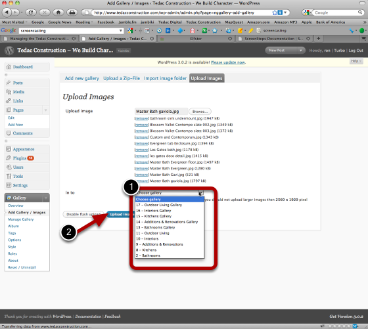Click the wrench icon in Google toolbar

click(x=351, y=30)
